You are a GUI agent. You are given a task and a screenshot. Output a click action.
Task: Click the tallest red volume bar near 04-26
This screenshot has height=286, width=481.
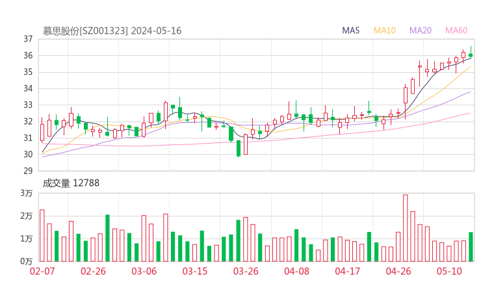coord(405,228)
